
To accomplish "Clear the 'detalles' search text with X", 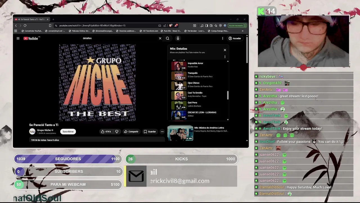I will [x=160, y=38].
